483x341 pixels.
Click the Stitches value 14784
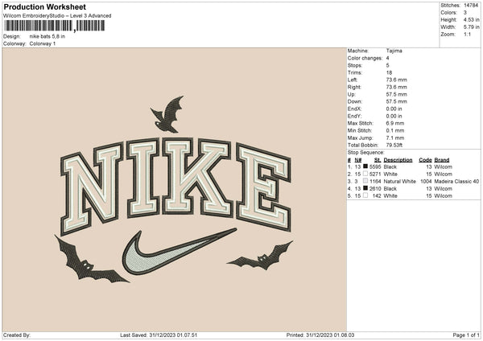(471, 6)
